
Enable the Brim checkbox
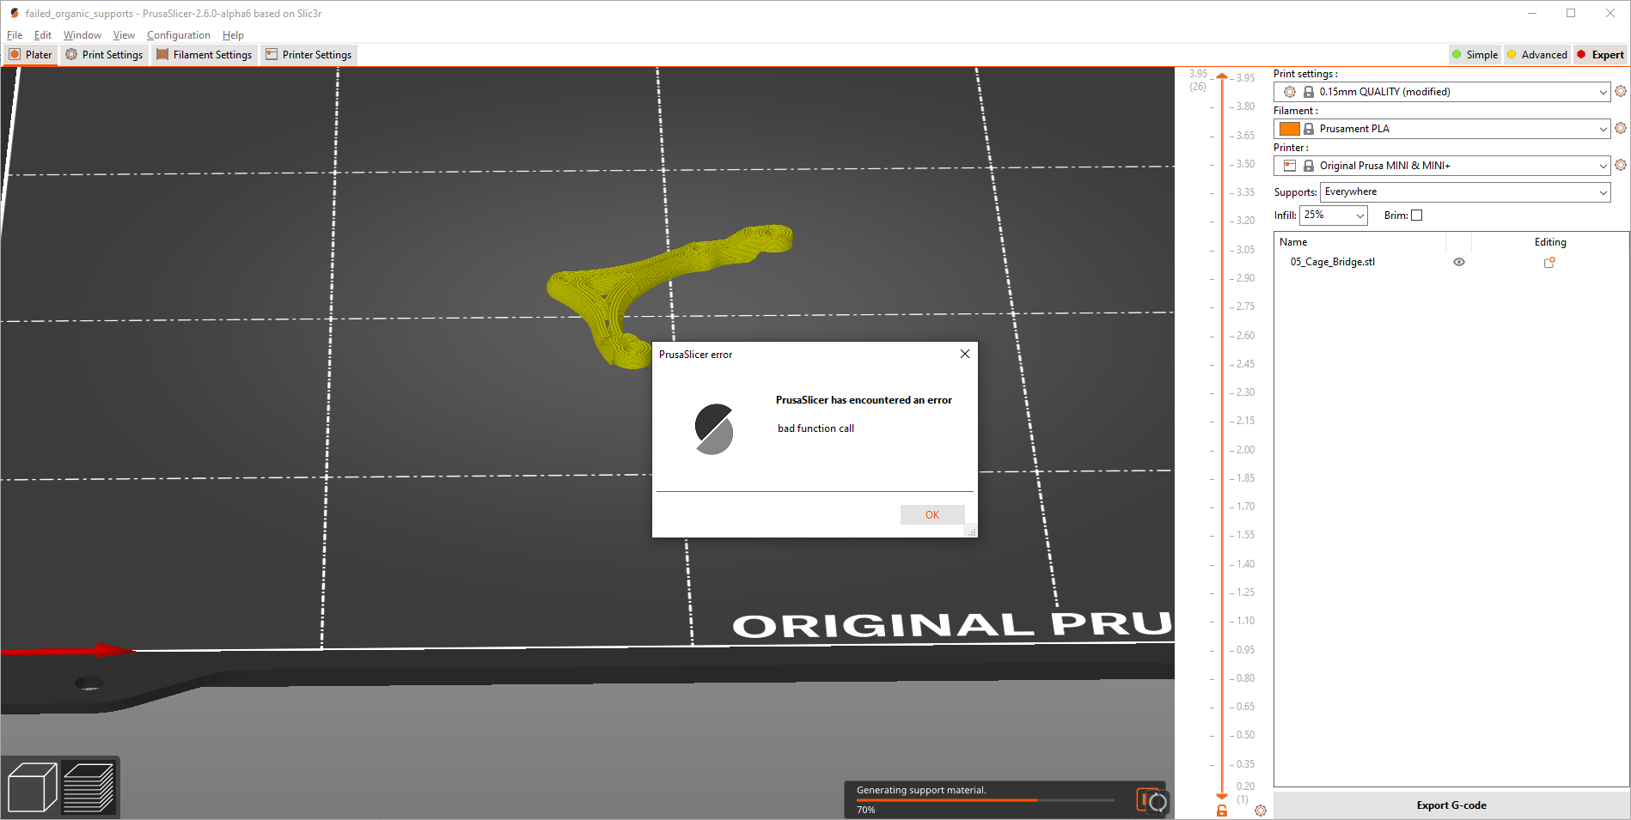tap(1416, 215)
